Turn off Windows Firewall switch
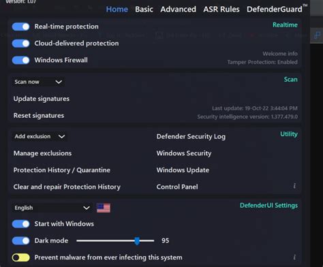Image resolution: width=323 pixels, height=267 pixels. tap(20, 60)
